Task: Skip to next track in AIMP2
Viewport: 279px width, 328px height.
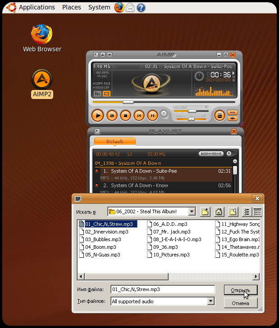Action: click(x=152, y=115)
